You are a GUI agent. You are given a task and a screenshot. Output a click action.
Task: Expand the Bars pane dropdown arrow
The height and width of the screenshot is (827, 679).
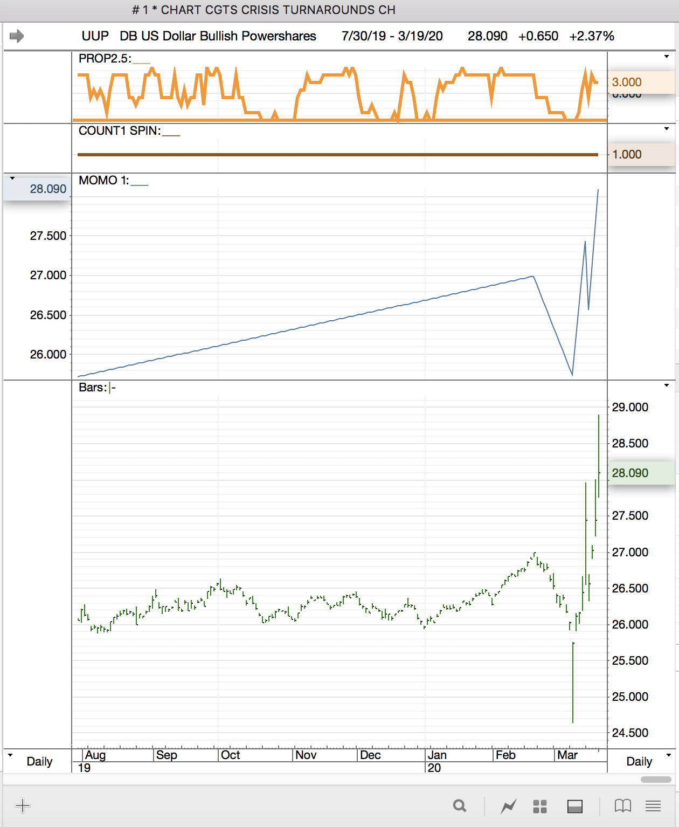tap(667, 385)
